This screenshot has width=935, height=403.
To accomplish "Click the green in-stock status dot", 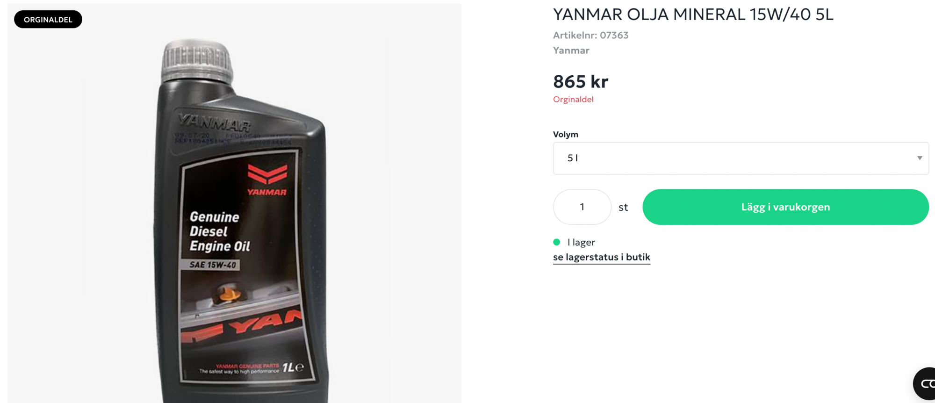I will click(556, 242).
